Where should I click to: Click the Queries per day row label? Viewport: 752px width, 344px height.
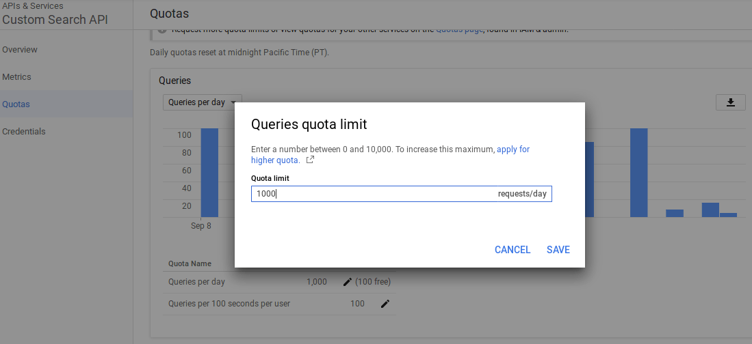pos(196,282)
